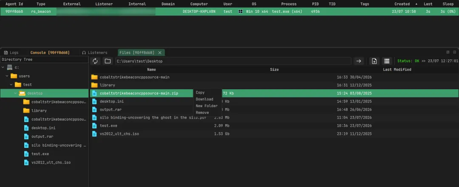Viewport: 459px width, 187px height.
Task: Click the upload file icon
Action: click(374, 61)
